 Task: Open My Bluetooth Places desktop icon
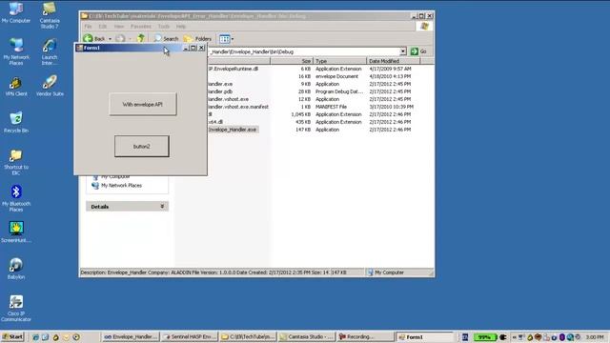click(16, 198)
